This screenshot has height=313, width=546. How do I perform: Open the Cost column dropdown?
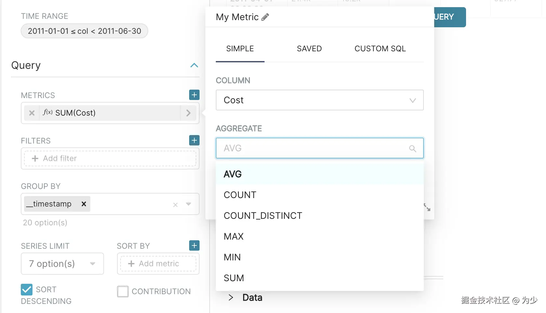319,100
